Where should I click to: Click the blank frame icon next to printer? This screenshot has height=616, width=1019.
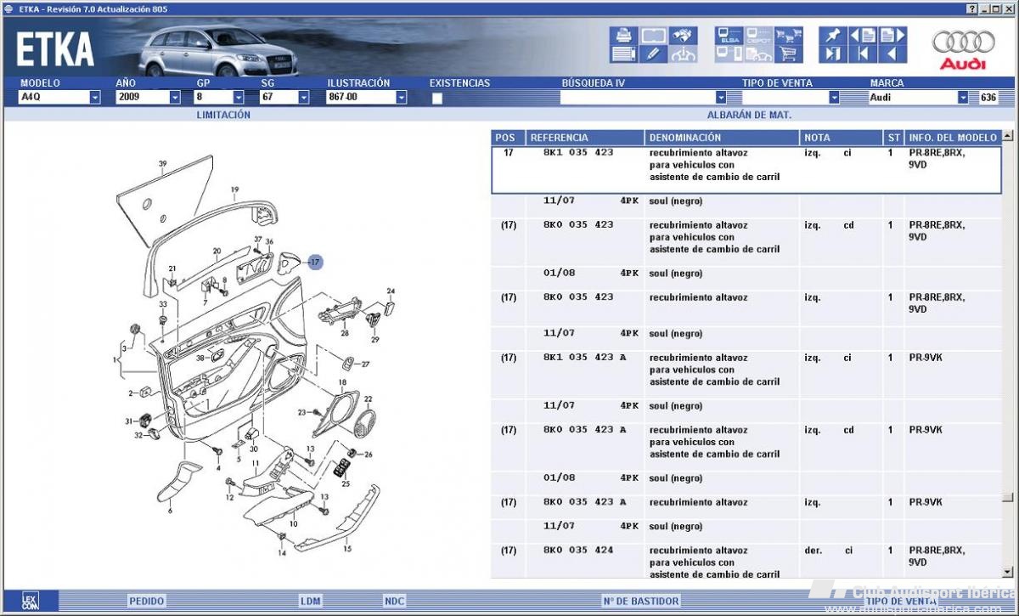[x=653, y=36]
